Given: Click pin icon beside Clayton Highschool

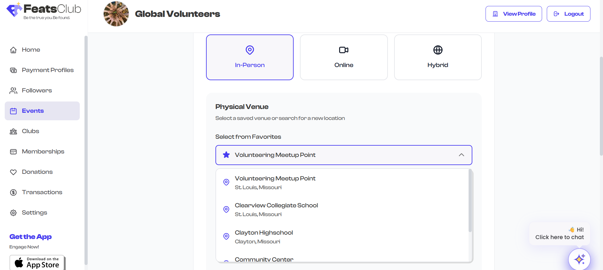Looking at the screenshot, I should tap(226, 236).
